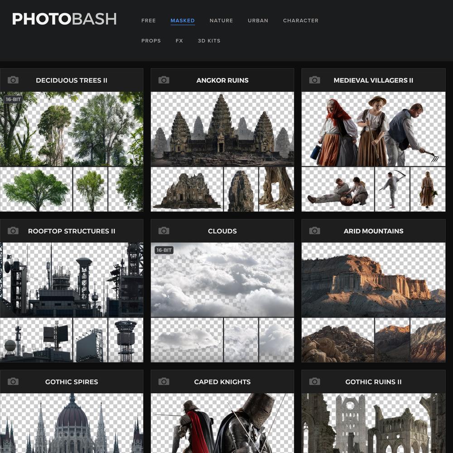Open the tree roots thumbnail

pos(276,189)
